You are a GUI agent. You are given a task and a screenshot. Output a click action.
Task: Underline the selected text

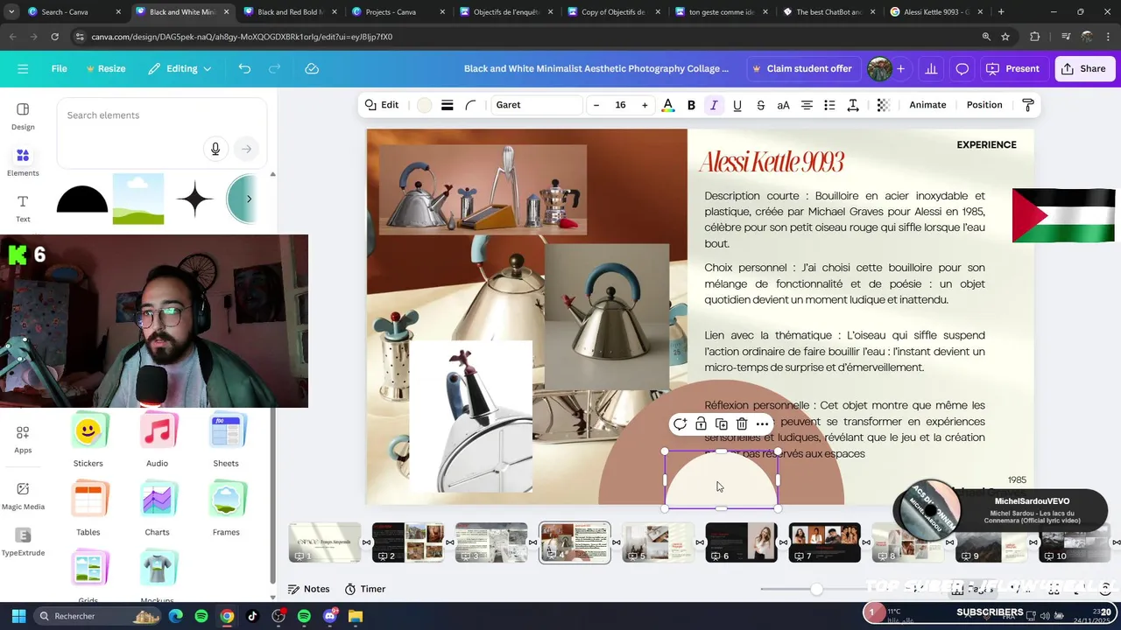[737, 105]
